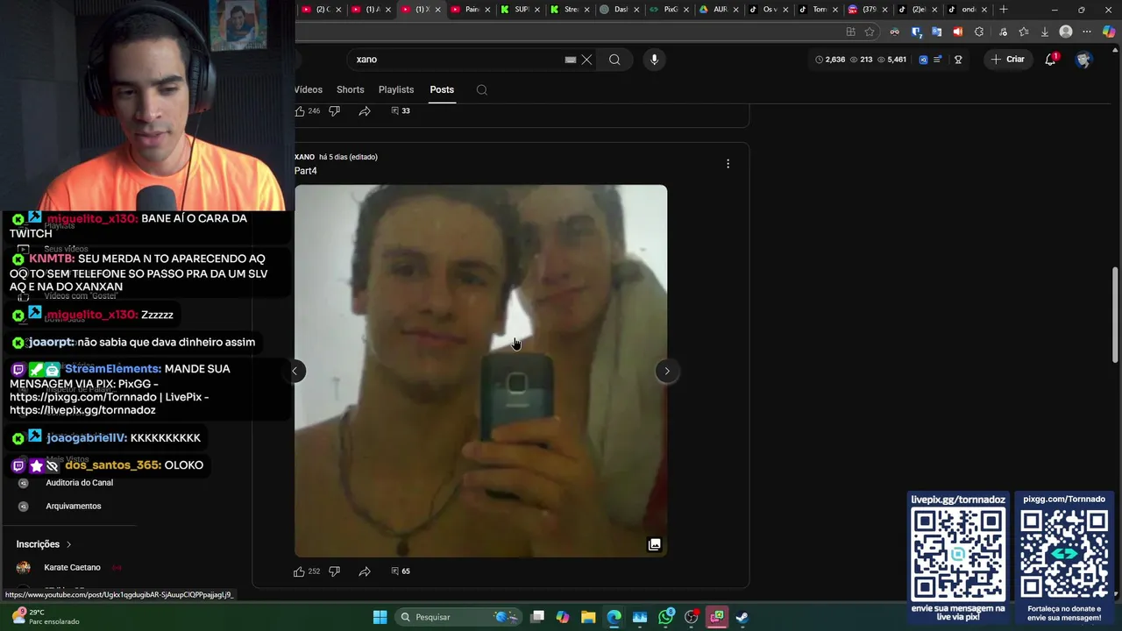Open a new browser tab with plus
1122x631 pixels.
[1004, 10]
